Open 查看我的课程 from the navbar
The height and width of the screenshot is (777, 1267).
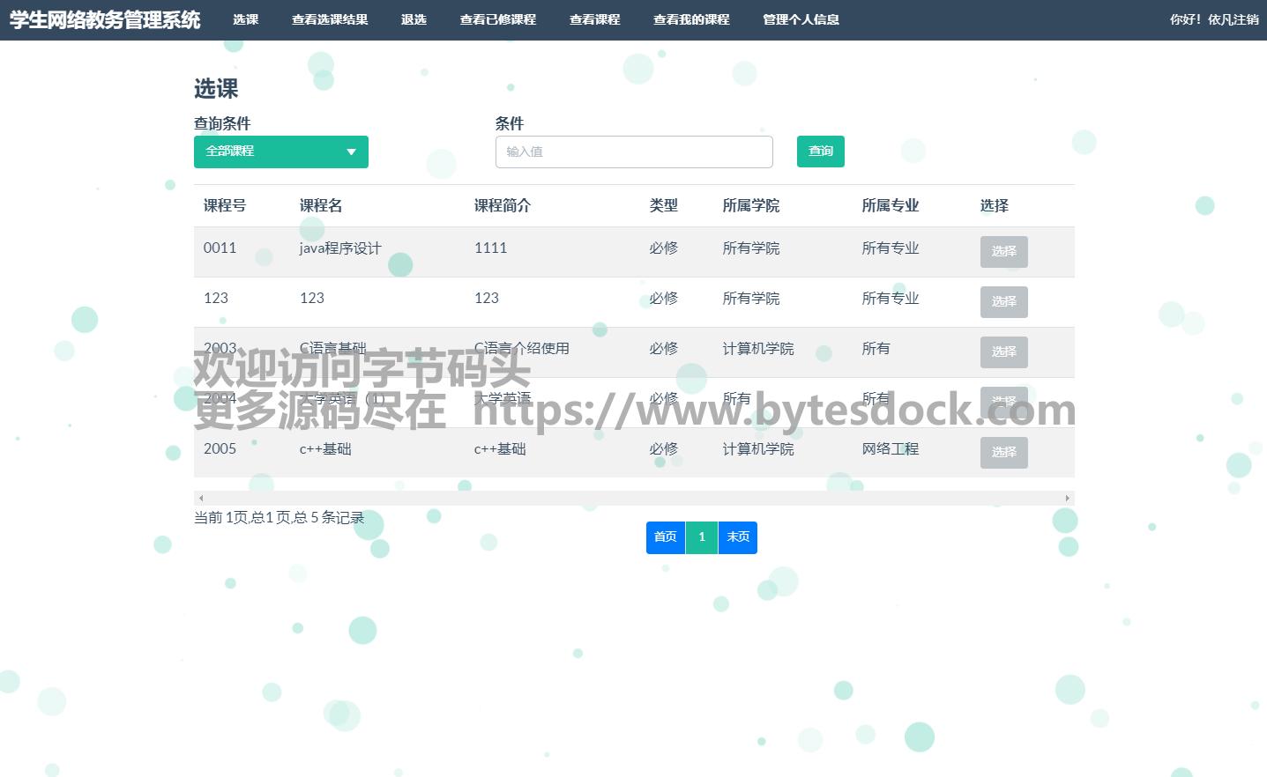click(x=691, y=19)
